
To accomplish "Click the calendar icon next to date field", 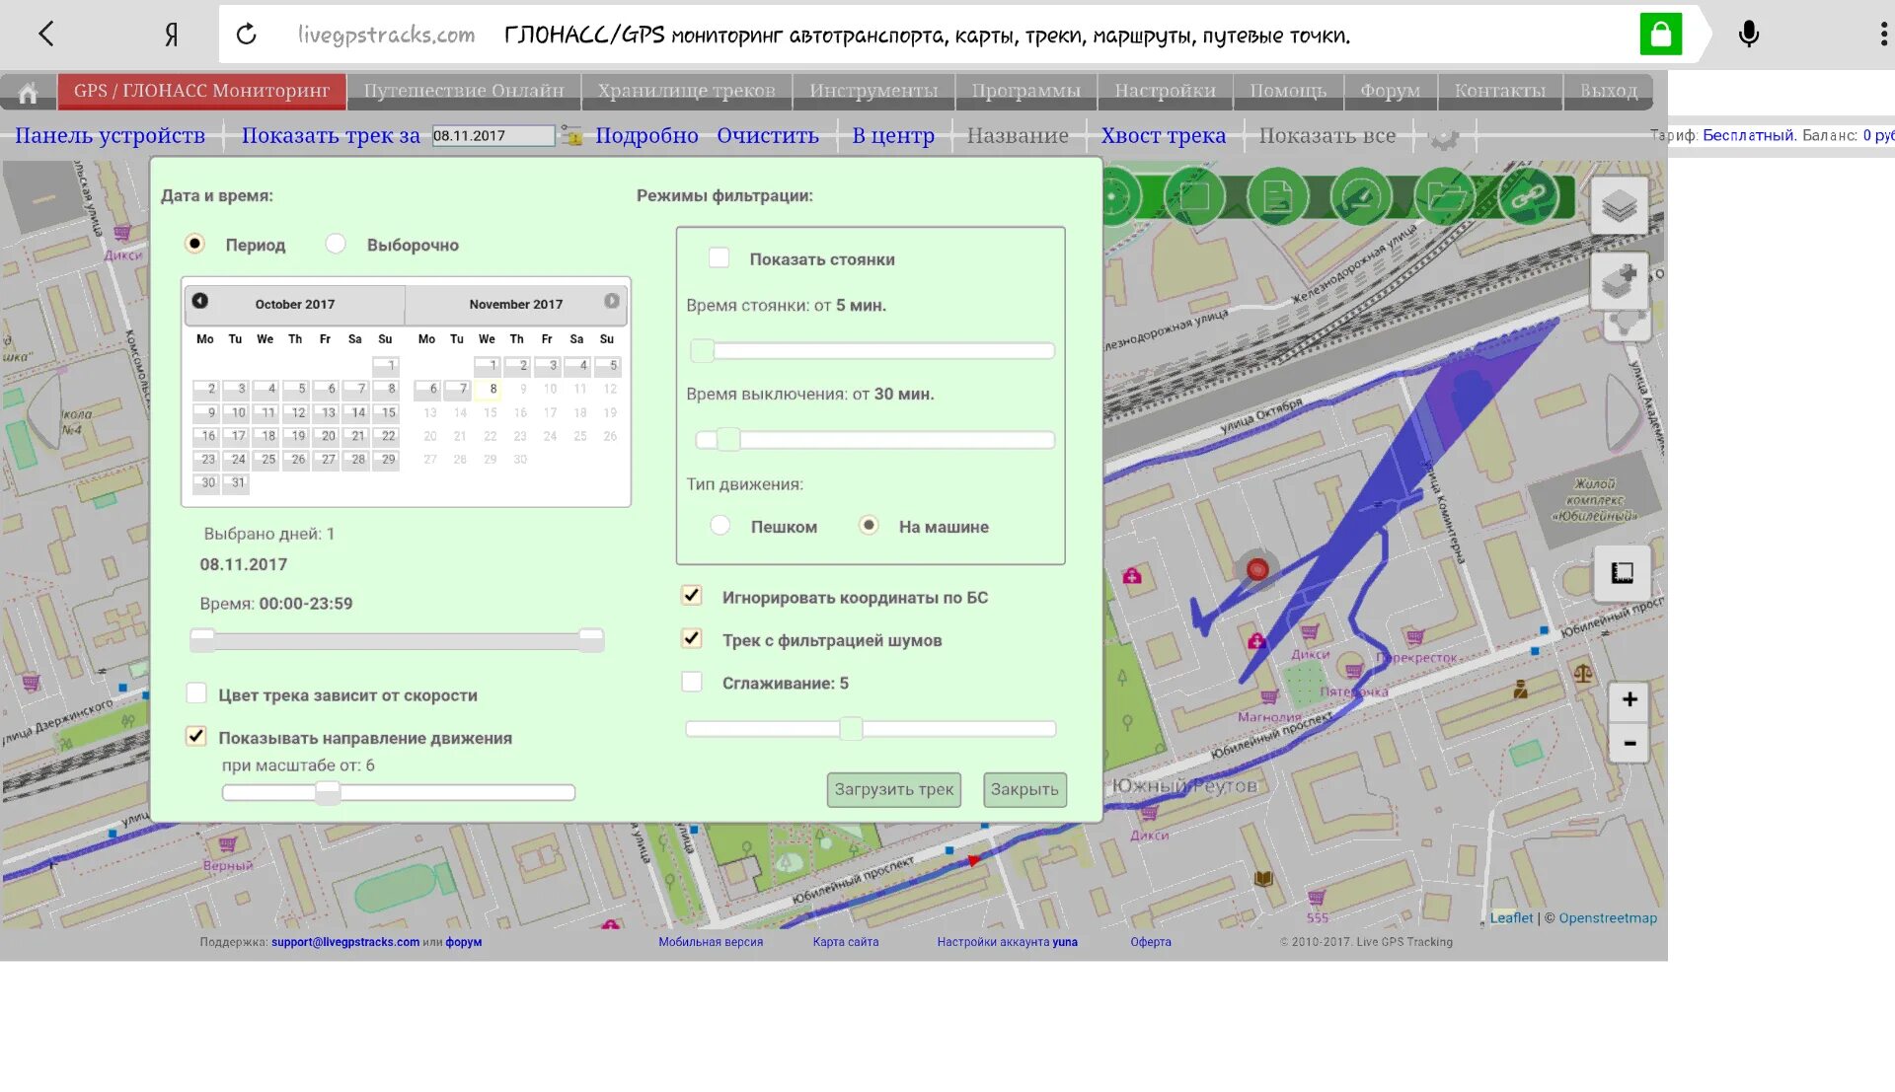I will pos(572,135).
